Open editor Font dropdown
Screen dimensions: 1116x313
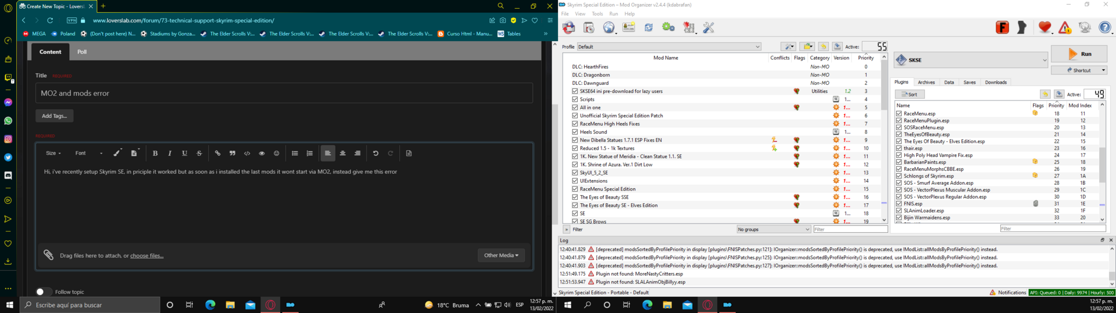[89, 153]
